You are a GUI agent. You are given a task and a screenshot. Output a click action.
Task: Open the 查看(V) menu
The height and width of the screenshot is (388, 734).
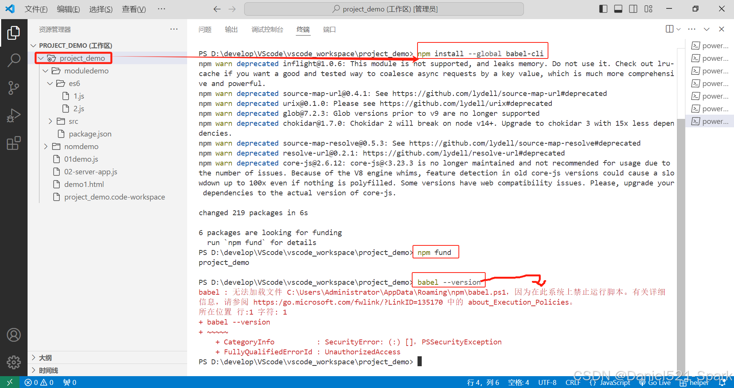click(134, 9)
